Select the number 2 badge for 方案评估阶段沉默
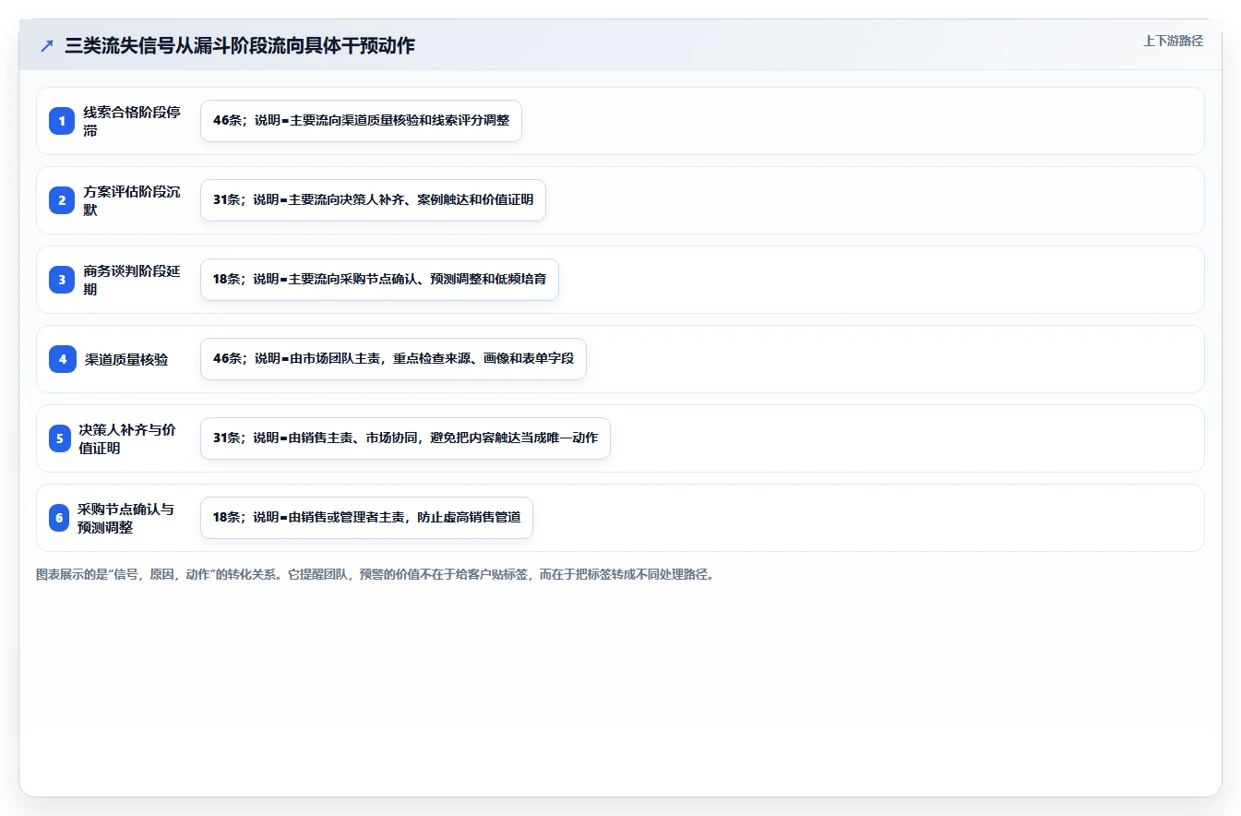 [62, 200]
